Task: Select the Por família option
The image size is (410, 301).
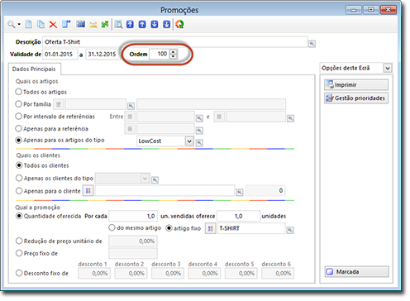Action: coord(18,104)
